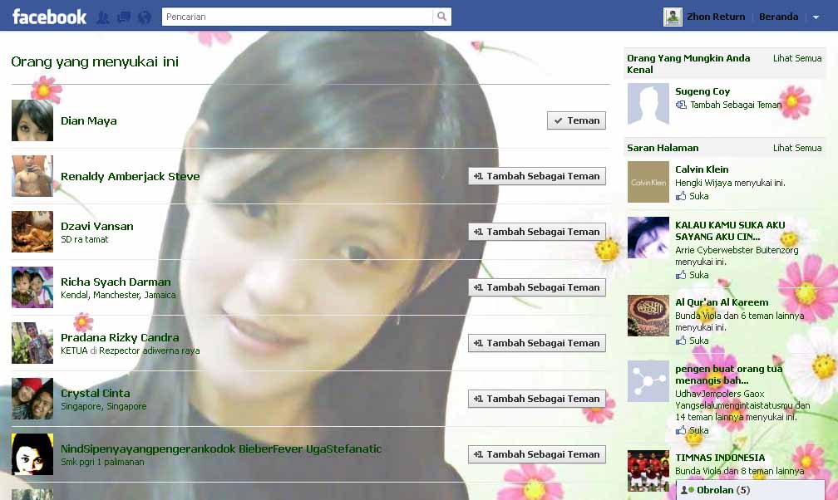838x500 pixels.
Task: Open Richa Syach Darman profile picture
Action: [x=32, y=287]
